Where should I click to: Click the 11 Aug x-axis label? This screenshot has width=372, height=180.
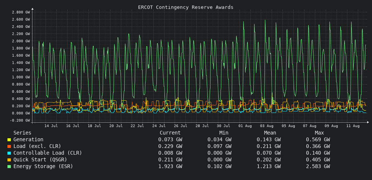pyautogui.click(x=353, y=126)
